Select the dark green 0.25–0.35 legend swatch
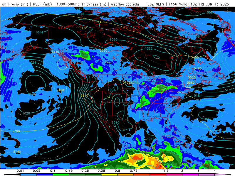 pyautogui.click(x=93, y=175)
